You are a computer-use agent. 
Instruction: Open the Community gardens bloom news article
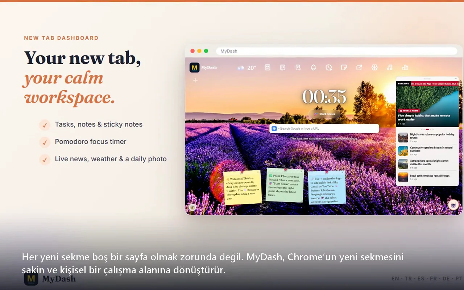point(427,151)
